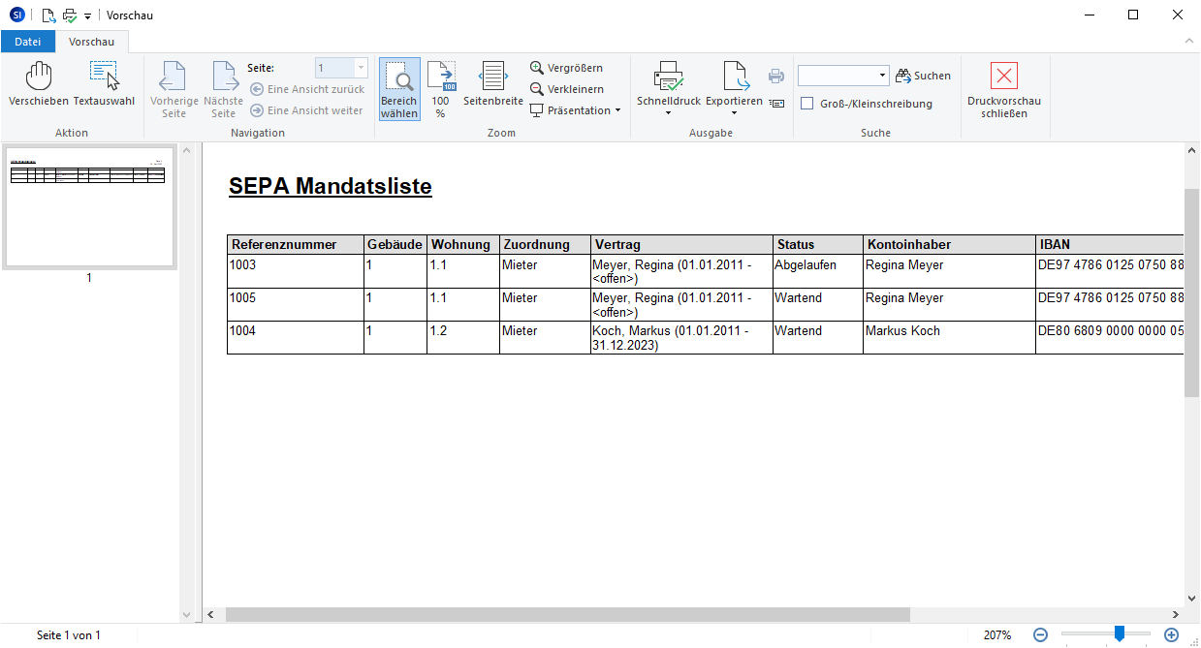Click the plus button at zoom slider
Viewport: 1201px width, 648px height.
pos(1171,635)
